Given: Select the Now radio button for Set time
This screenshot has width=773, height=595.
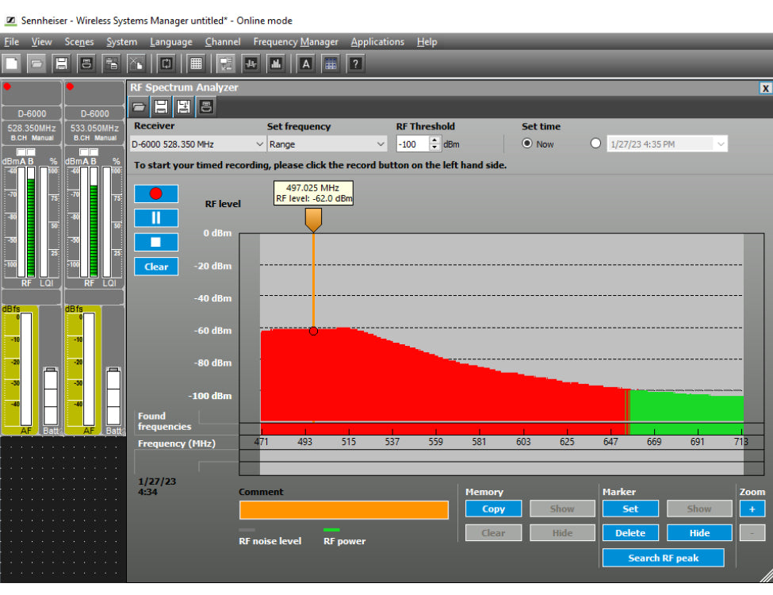Looking at the screenshot, I should tap(527, 144).
